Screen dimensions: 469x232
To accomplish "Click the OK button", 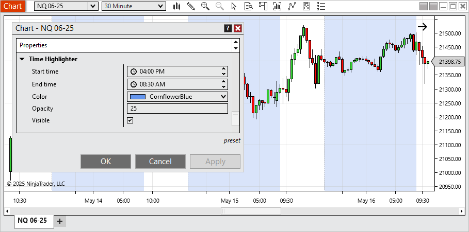I will (106, 162).
